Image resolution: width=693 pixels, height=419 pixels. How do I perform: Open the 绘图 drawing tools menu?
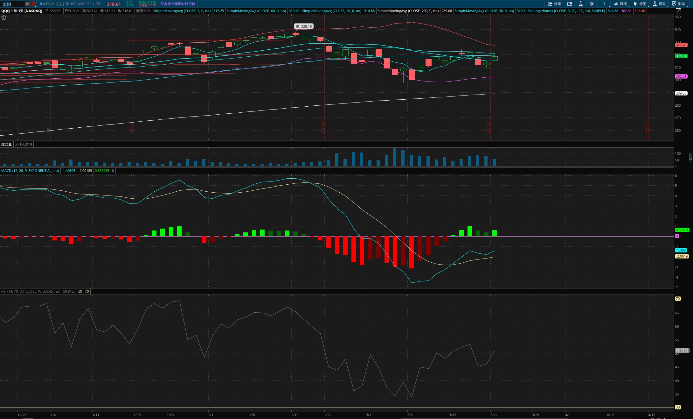[x=640, y=4]
